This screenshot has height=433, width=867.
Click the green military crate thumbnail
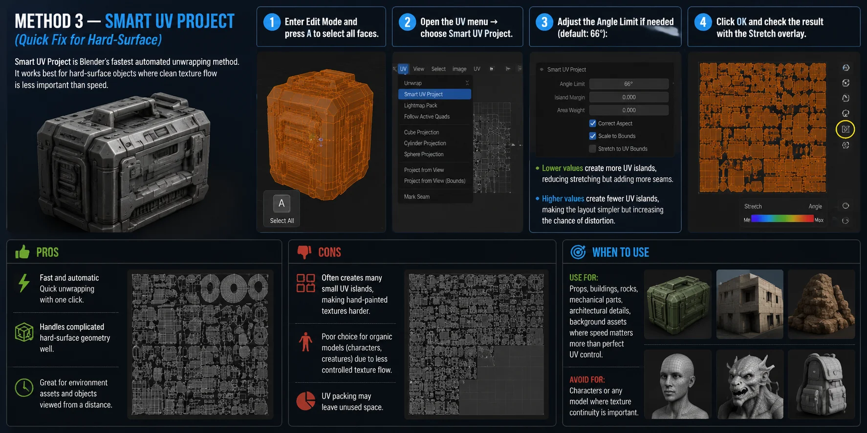pyautogui.click(x=678, y=304)
